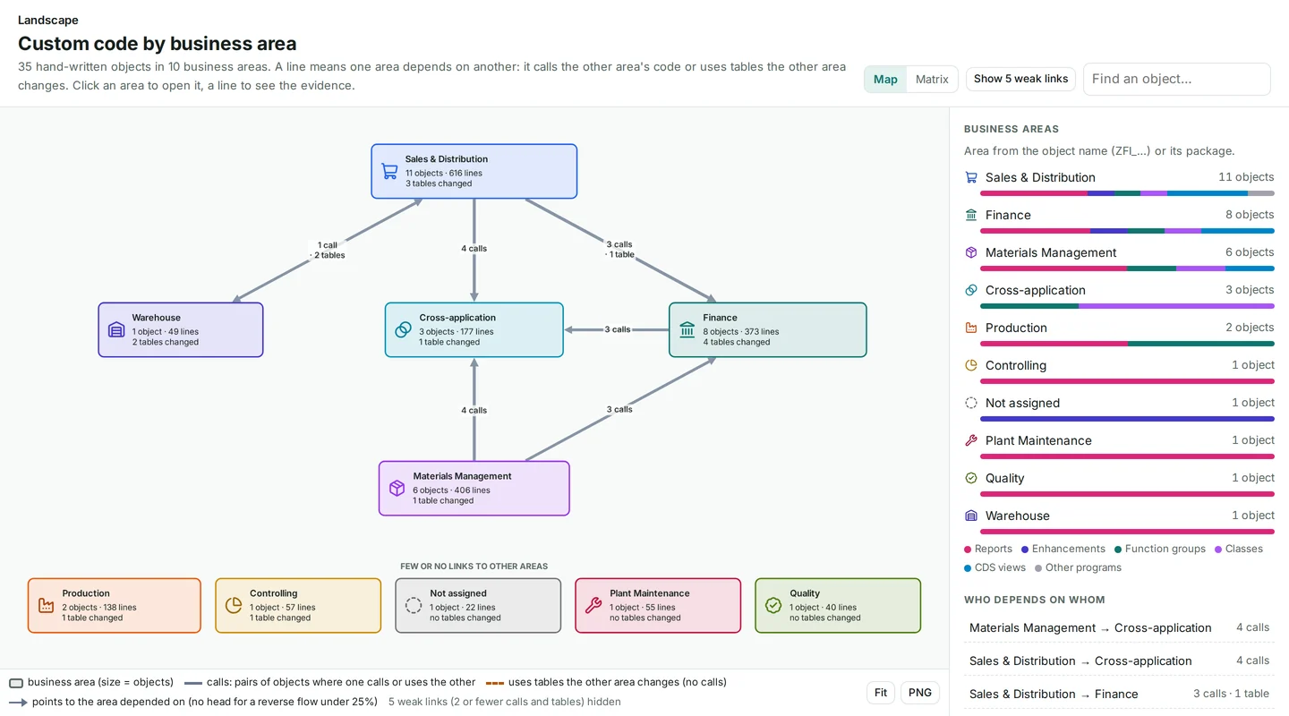This screenshot has width=1289, height=716.
Task: Click the dashed circle icon in Not assigned card
Action: tap(414, 605)
